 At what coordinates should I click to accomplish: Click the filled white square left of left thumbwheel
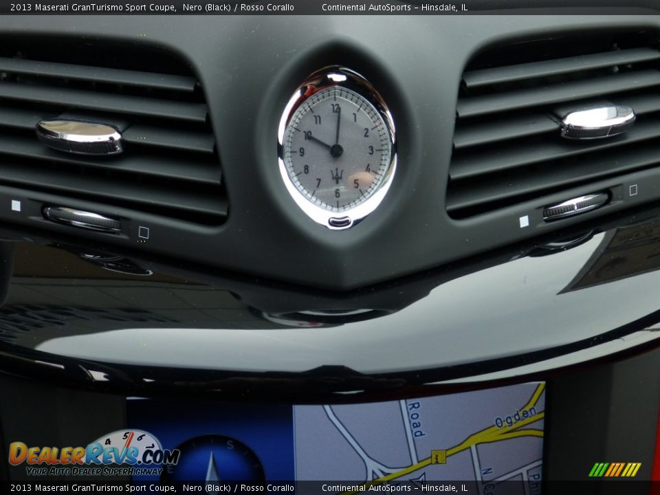(16, 205)
